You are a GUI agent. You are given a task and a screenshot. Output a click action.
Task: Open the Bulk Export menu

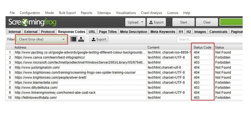(67, 13)
